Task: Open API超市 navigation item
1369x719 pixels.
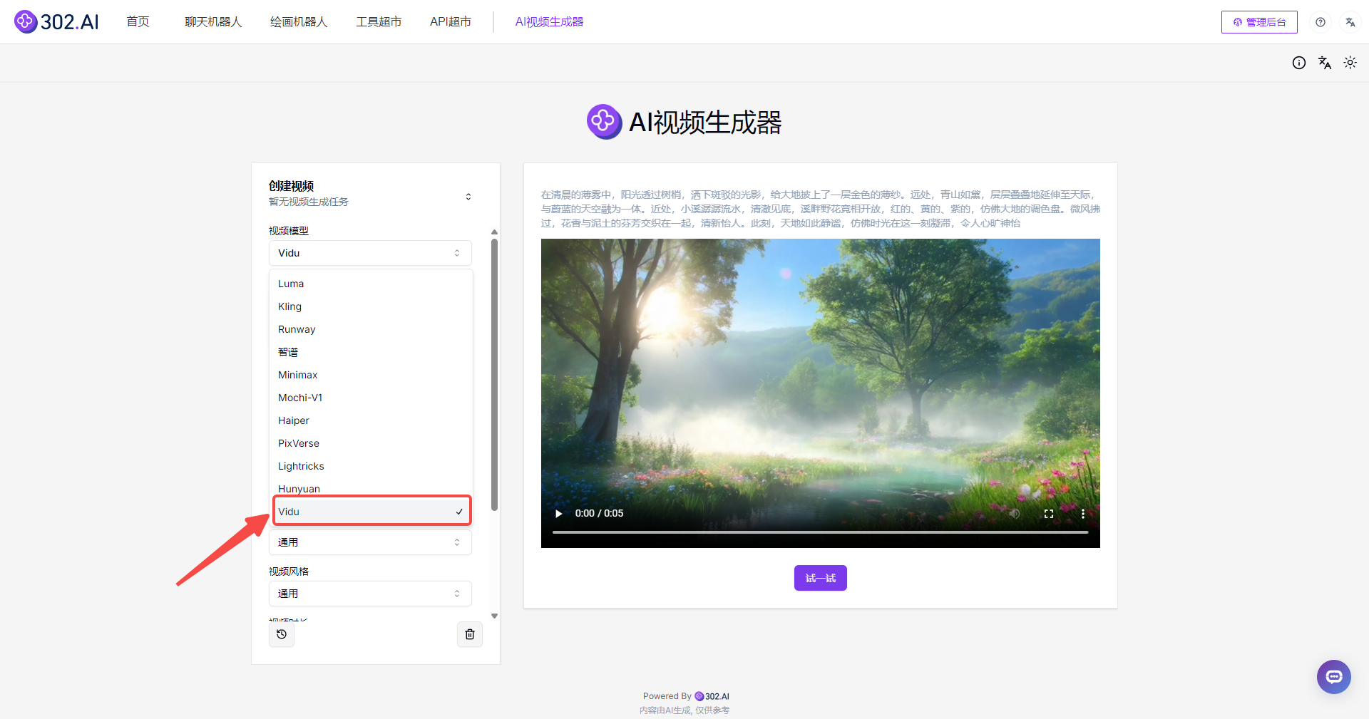Action: coord(451,21)
